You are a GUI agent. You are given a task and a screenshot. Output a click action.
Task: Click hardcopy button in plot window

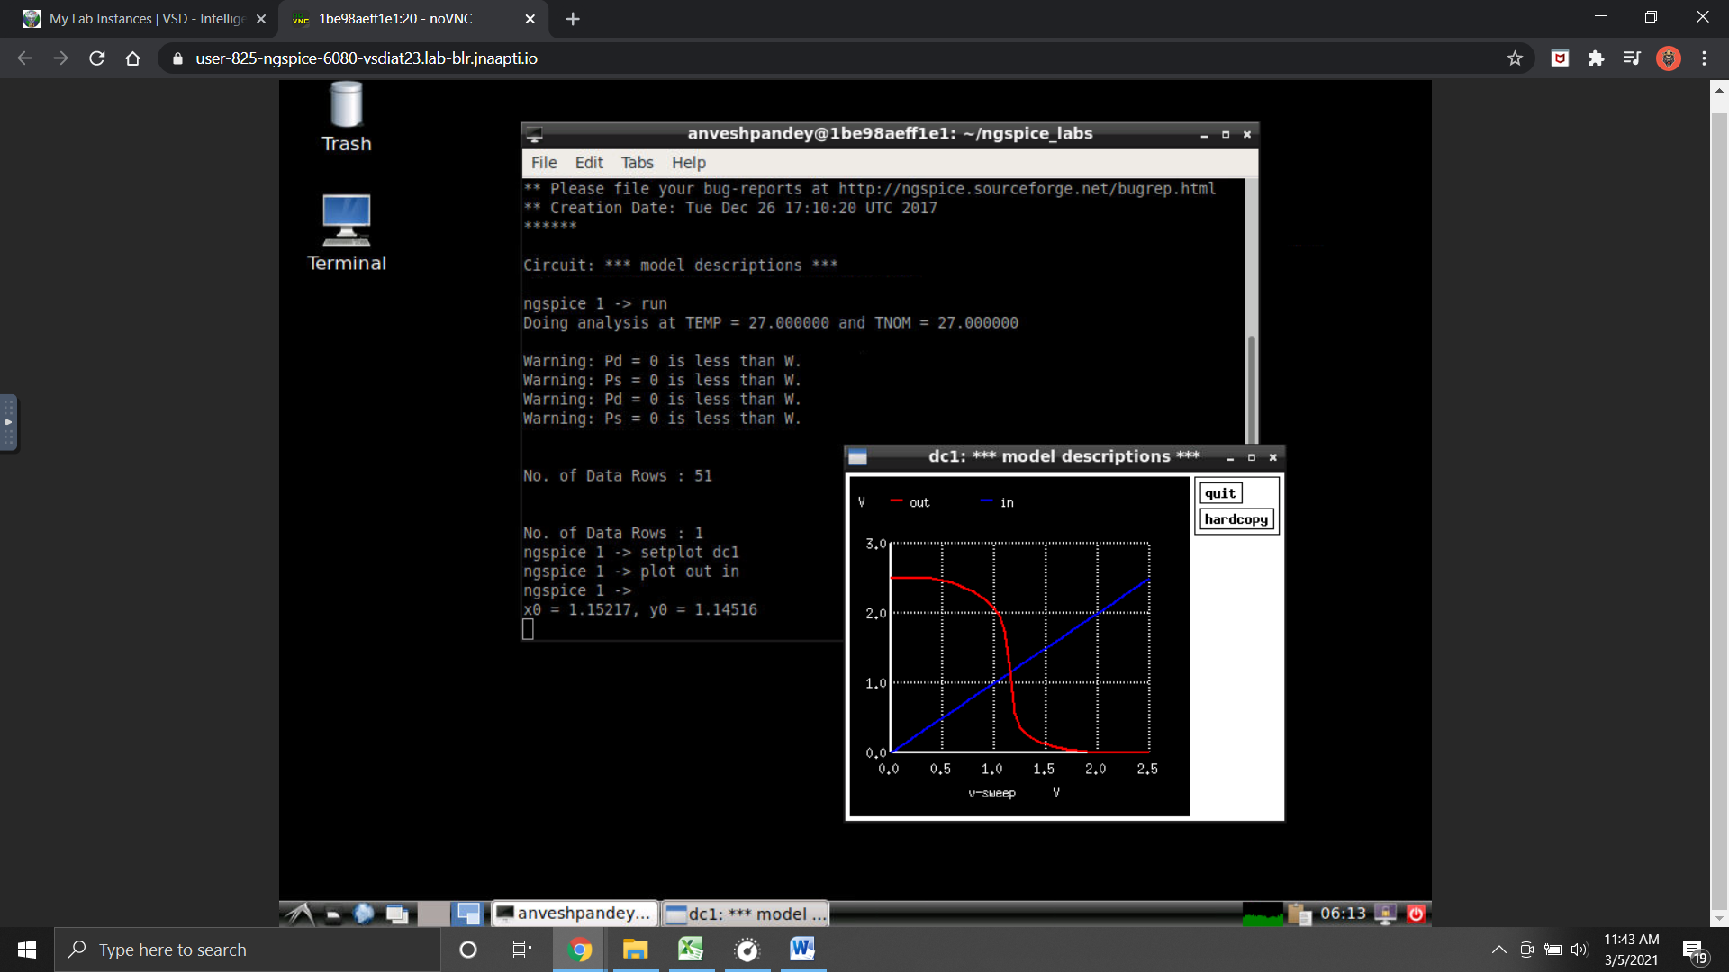[1236, 519]
